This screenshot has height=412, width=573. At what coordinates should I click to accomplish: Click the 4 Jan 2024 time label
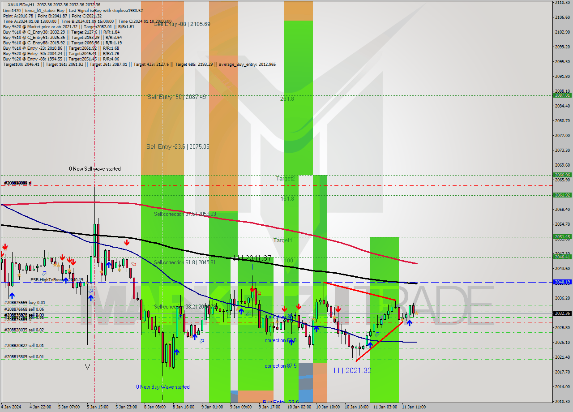point(12,407)
